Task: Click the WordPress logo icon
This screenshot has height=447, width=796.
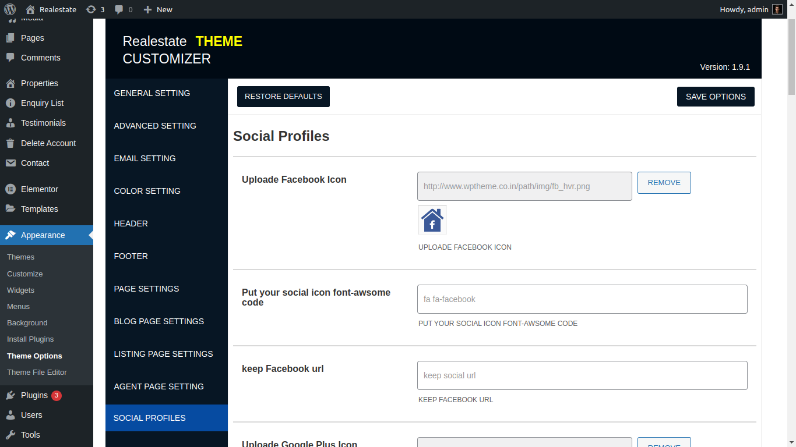Action: [x=10, y=9]
